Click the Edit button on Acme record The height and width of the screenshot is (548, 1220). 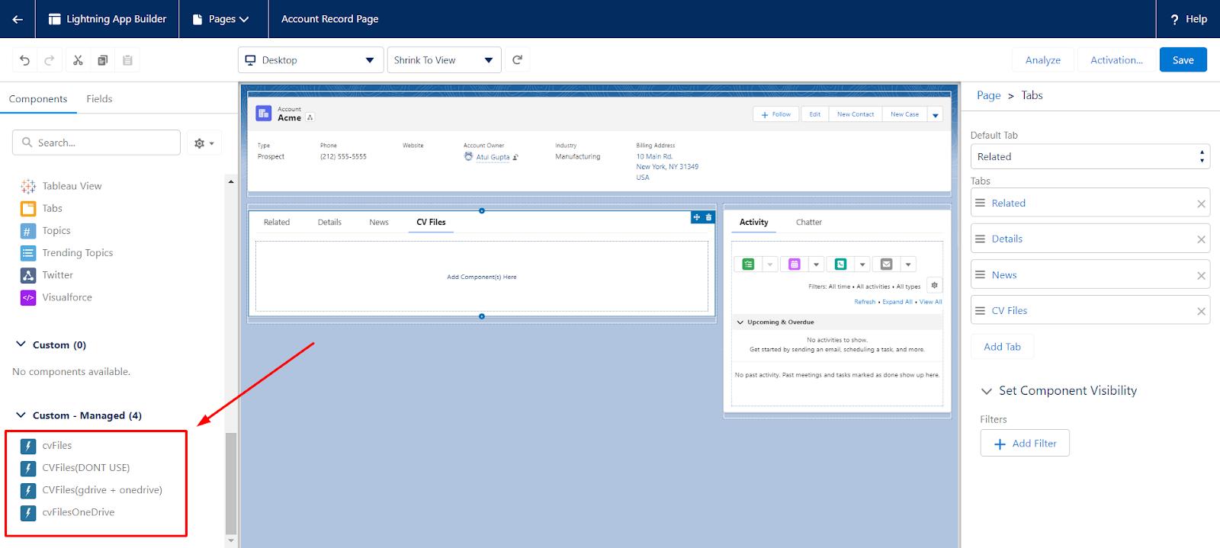[x=815, y=114]
